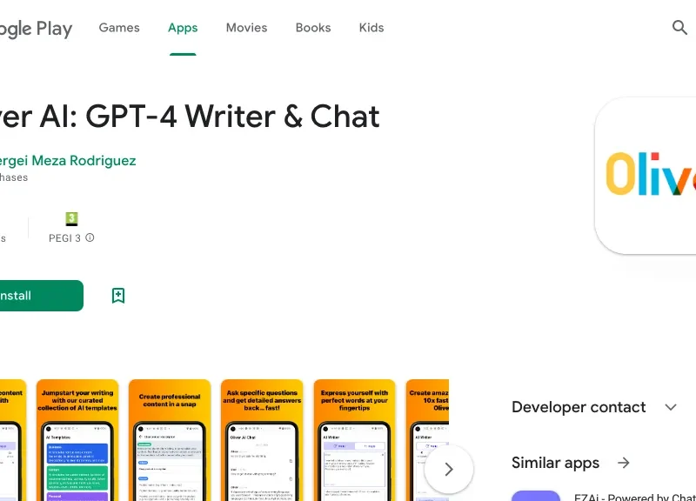The width and height of the screenshot is (696, 501).
Task: Add app to wishlist bookmark icon
Action: click(118, 296)
